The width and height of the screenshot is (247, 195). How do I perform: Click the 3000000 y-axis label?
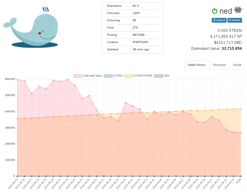(x=10, y=128)
